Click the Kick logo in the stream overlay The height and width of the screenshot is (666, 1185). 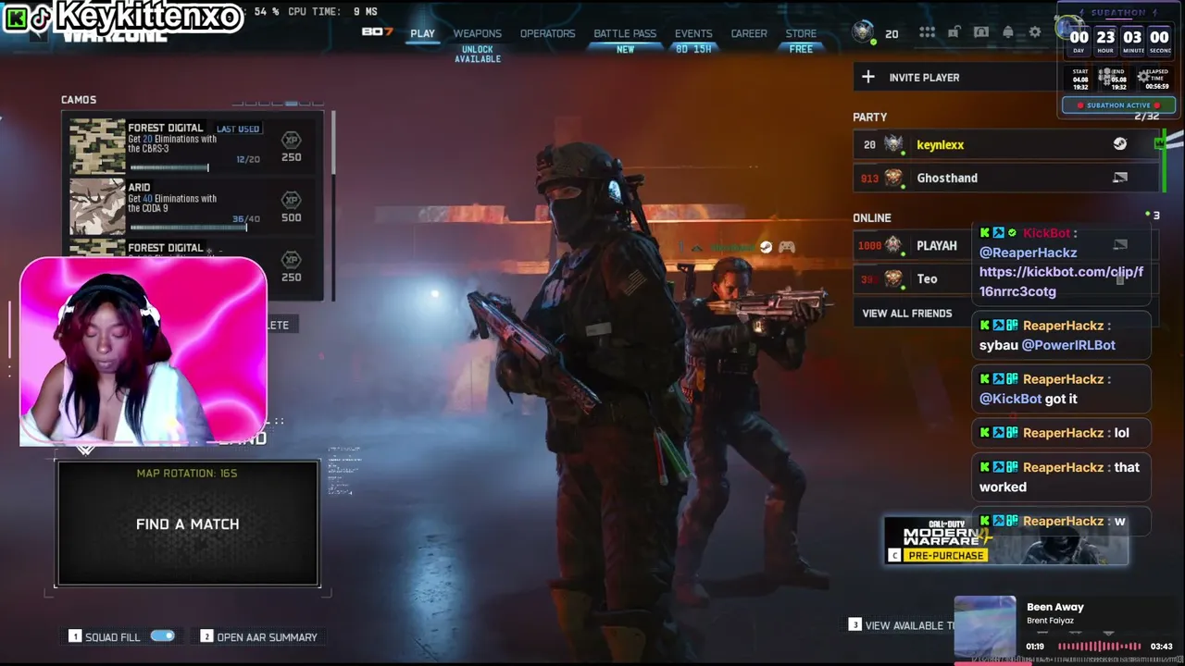(x=16, y=17)
